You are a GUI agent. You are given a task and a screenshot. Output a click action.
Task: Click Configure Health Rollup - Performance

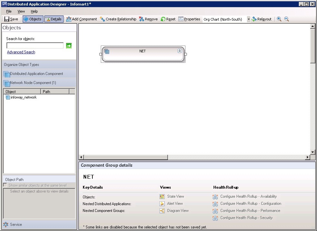pyautogui.click(x=250, y=211)
